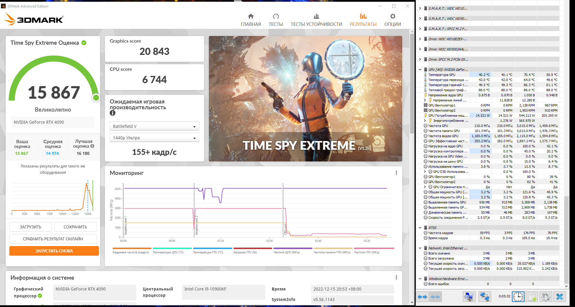Expand the Энергопотребление subgroup
The width and height of the screenshot is (575, 307).
click(425, 121)
